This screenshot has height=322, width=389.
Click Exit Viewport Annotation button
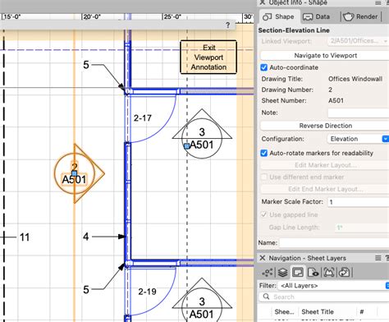click(208, 57)
